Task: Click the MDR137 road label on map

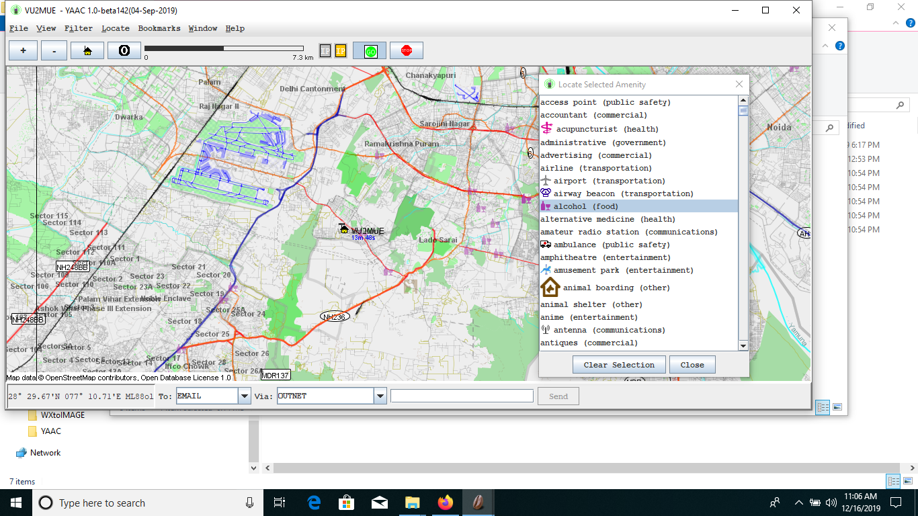Action: (275, 376)
